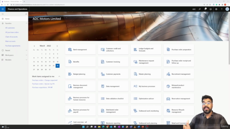The height and width of the screenshot is (129, 230).
Task: Open Business document management tile
Action: (80, 86)
